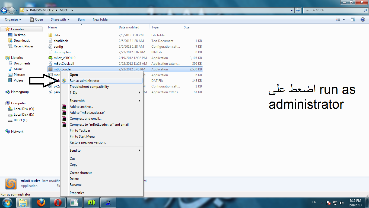Image resolution: width=369 pixels, height=208 pixels.
Task: Click the New folder button
Action: pos(101,19)
